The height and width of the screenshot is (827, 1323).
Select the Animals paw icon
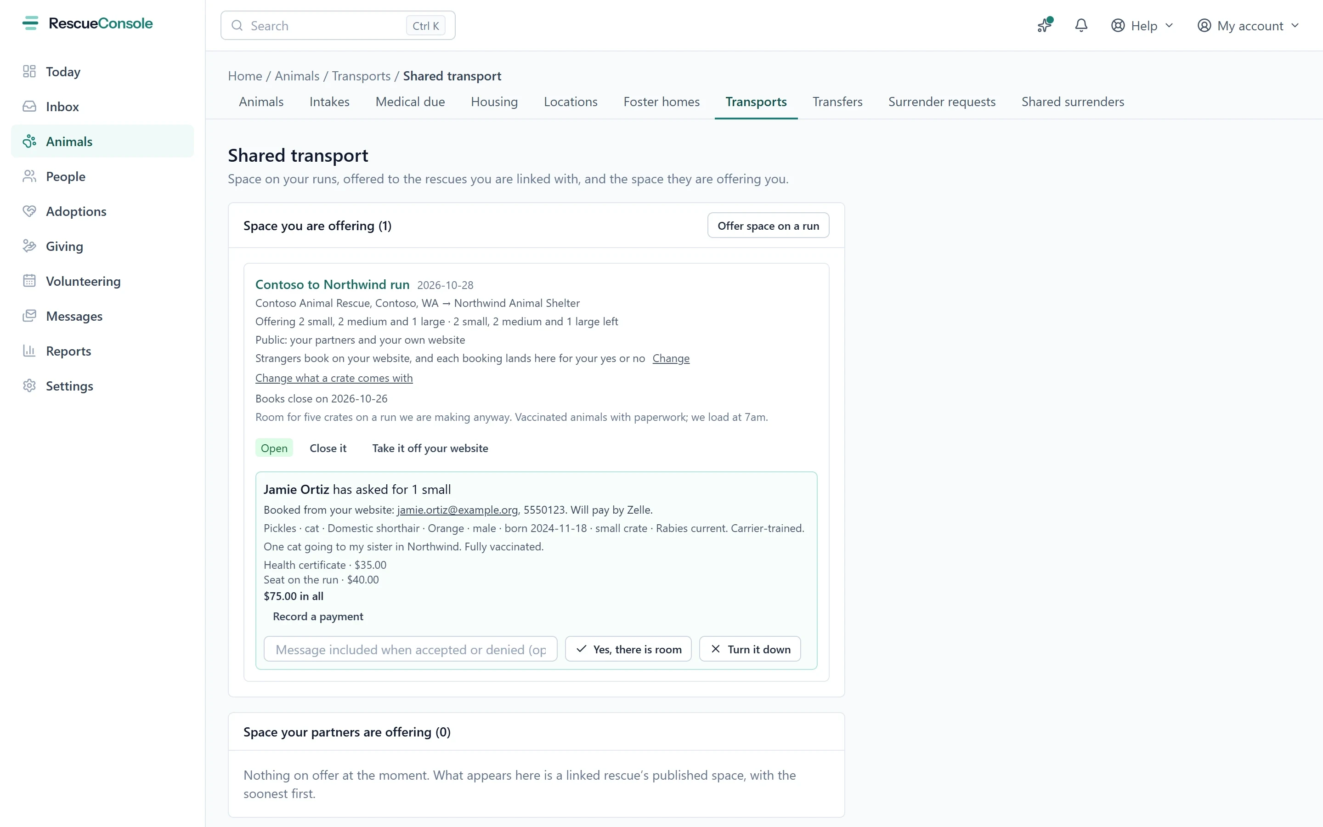click(x=29, y=142)
